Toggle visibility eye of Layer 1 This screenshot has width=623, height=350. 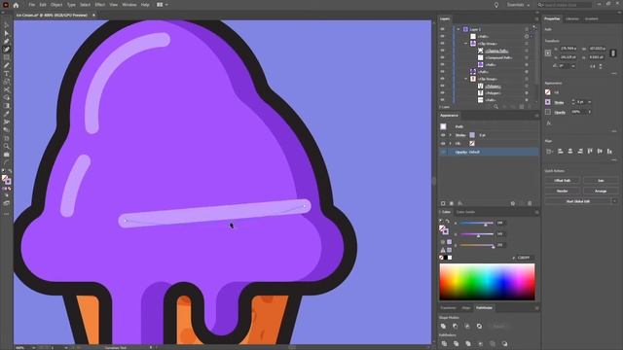coord(442,29)
